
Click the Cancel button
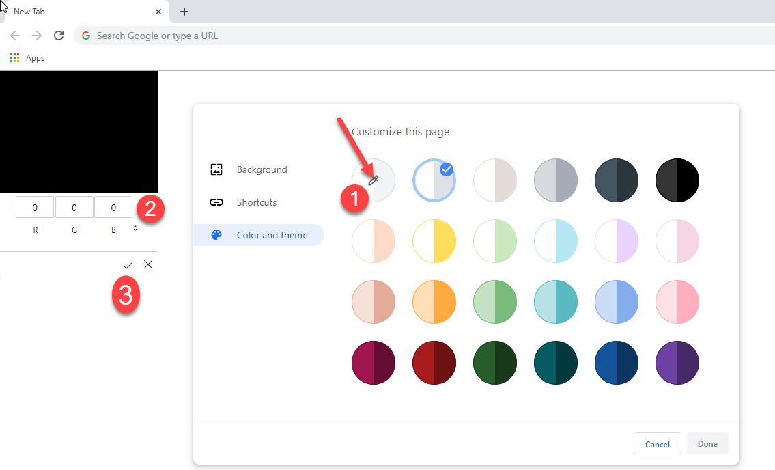pyautogui.click(x=657, y=444)
